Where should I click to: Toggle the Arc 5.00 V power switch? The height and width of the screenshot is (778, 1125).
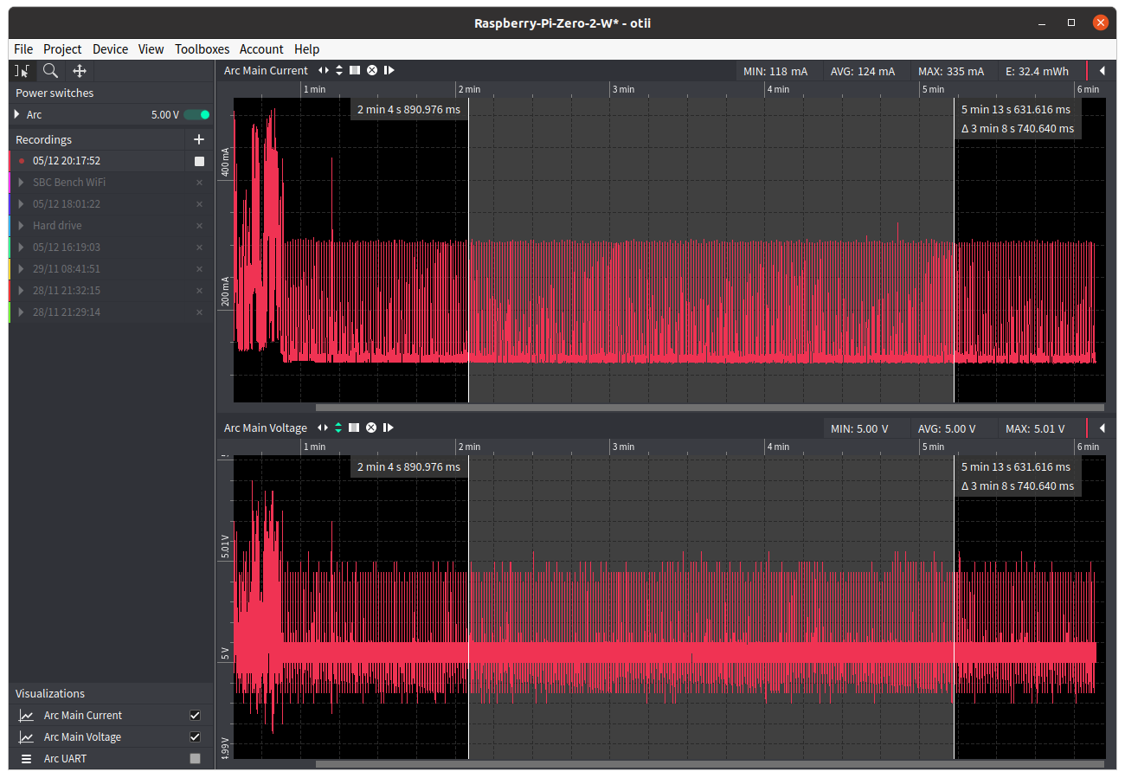point(197,114)
